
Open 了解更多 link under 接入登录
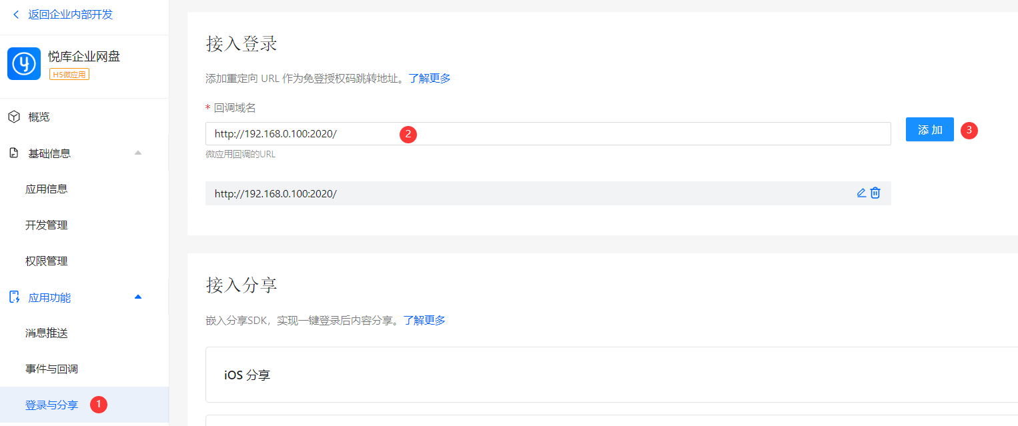pyautogui.click(x=430, y=78)
